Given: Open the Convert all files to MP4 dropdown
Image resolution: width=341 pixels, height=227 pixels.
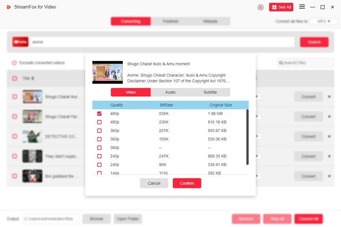Looking at the screenshot, I should click(324, 21).
